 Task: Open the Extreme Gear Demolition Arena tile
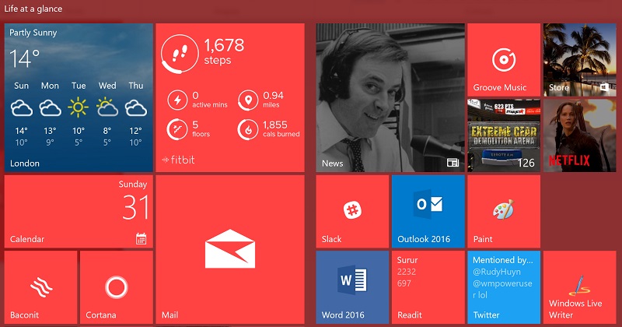tap(504, 135)
